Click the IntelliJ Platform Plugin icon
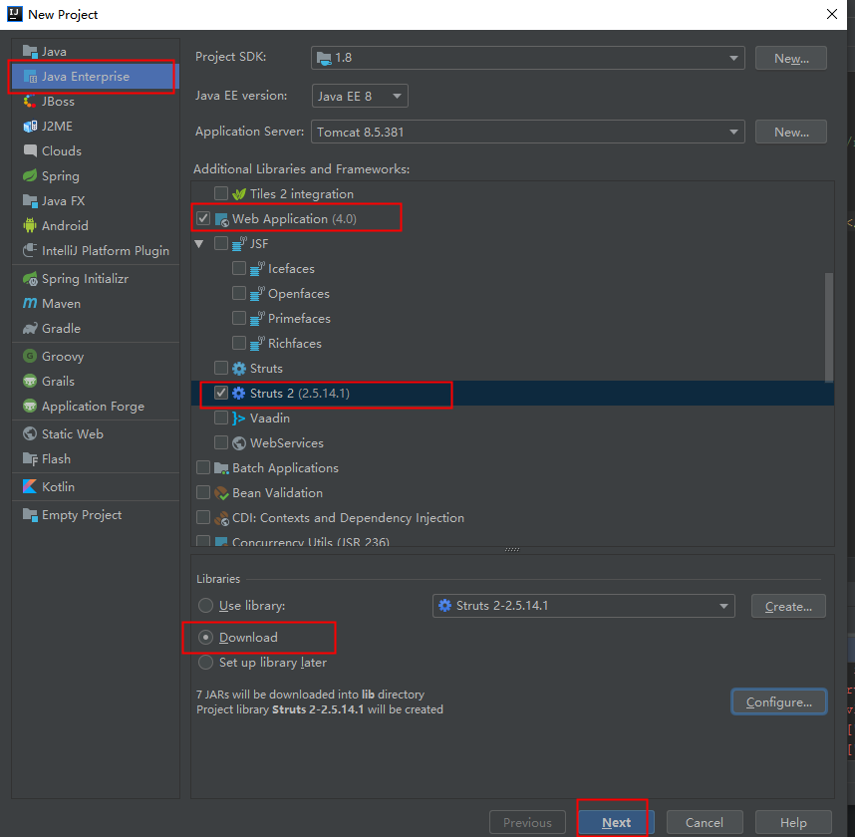This screenshot has width=855, height=837. [30, 250]
